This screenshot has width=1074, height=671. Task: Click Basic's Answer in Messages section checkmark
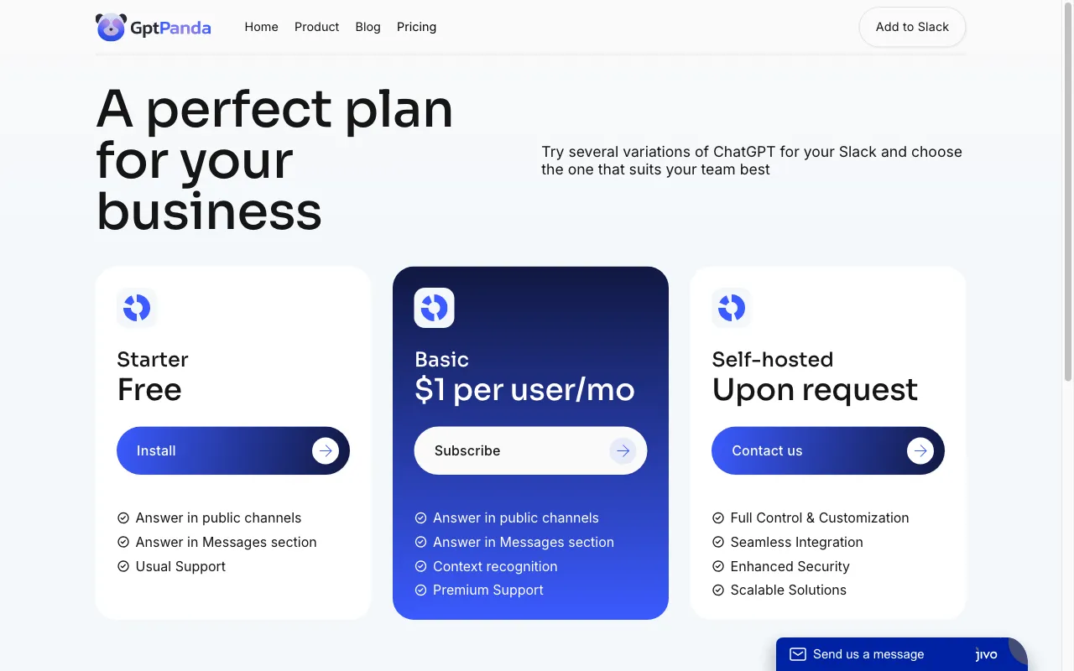coord(421,543)
